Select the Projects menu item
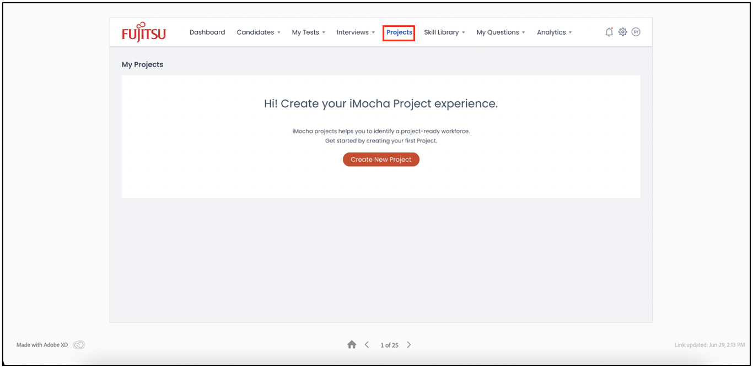This screenshot has height=367, width=753. click(399, 32)
